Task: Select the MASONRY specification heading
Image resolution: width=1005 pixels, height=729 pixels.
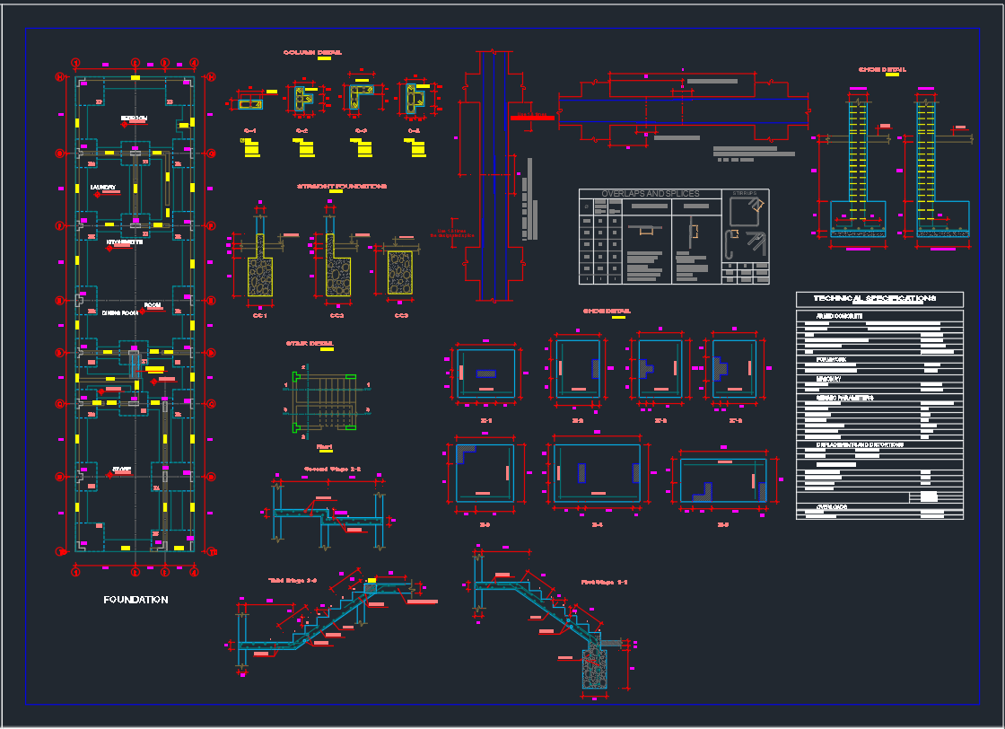Action: click(829, 379)
